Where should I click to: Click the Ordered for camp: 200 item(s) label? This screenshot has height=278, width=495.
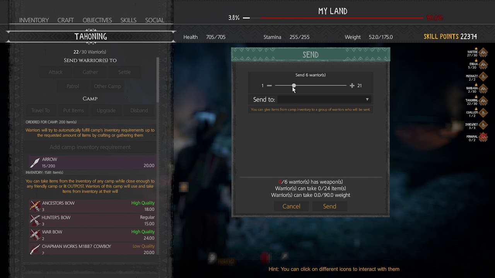pyautogui.click(x=51, y=122)
